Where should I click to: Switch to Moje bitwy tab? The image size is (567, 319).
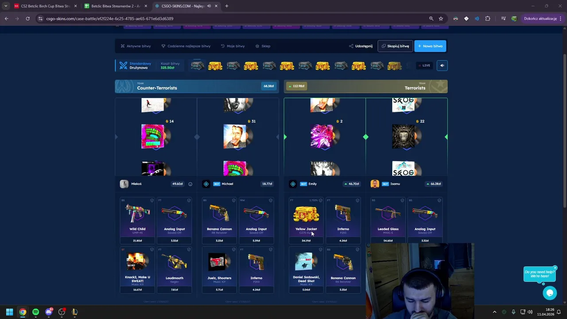tap(233, 46)
